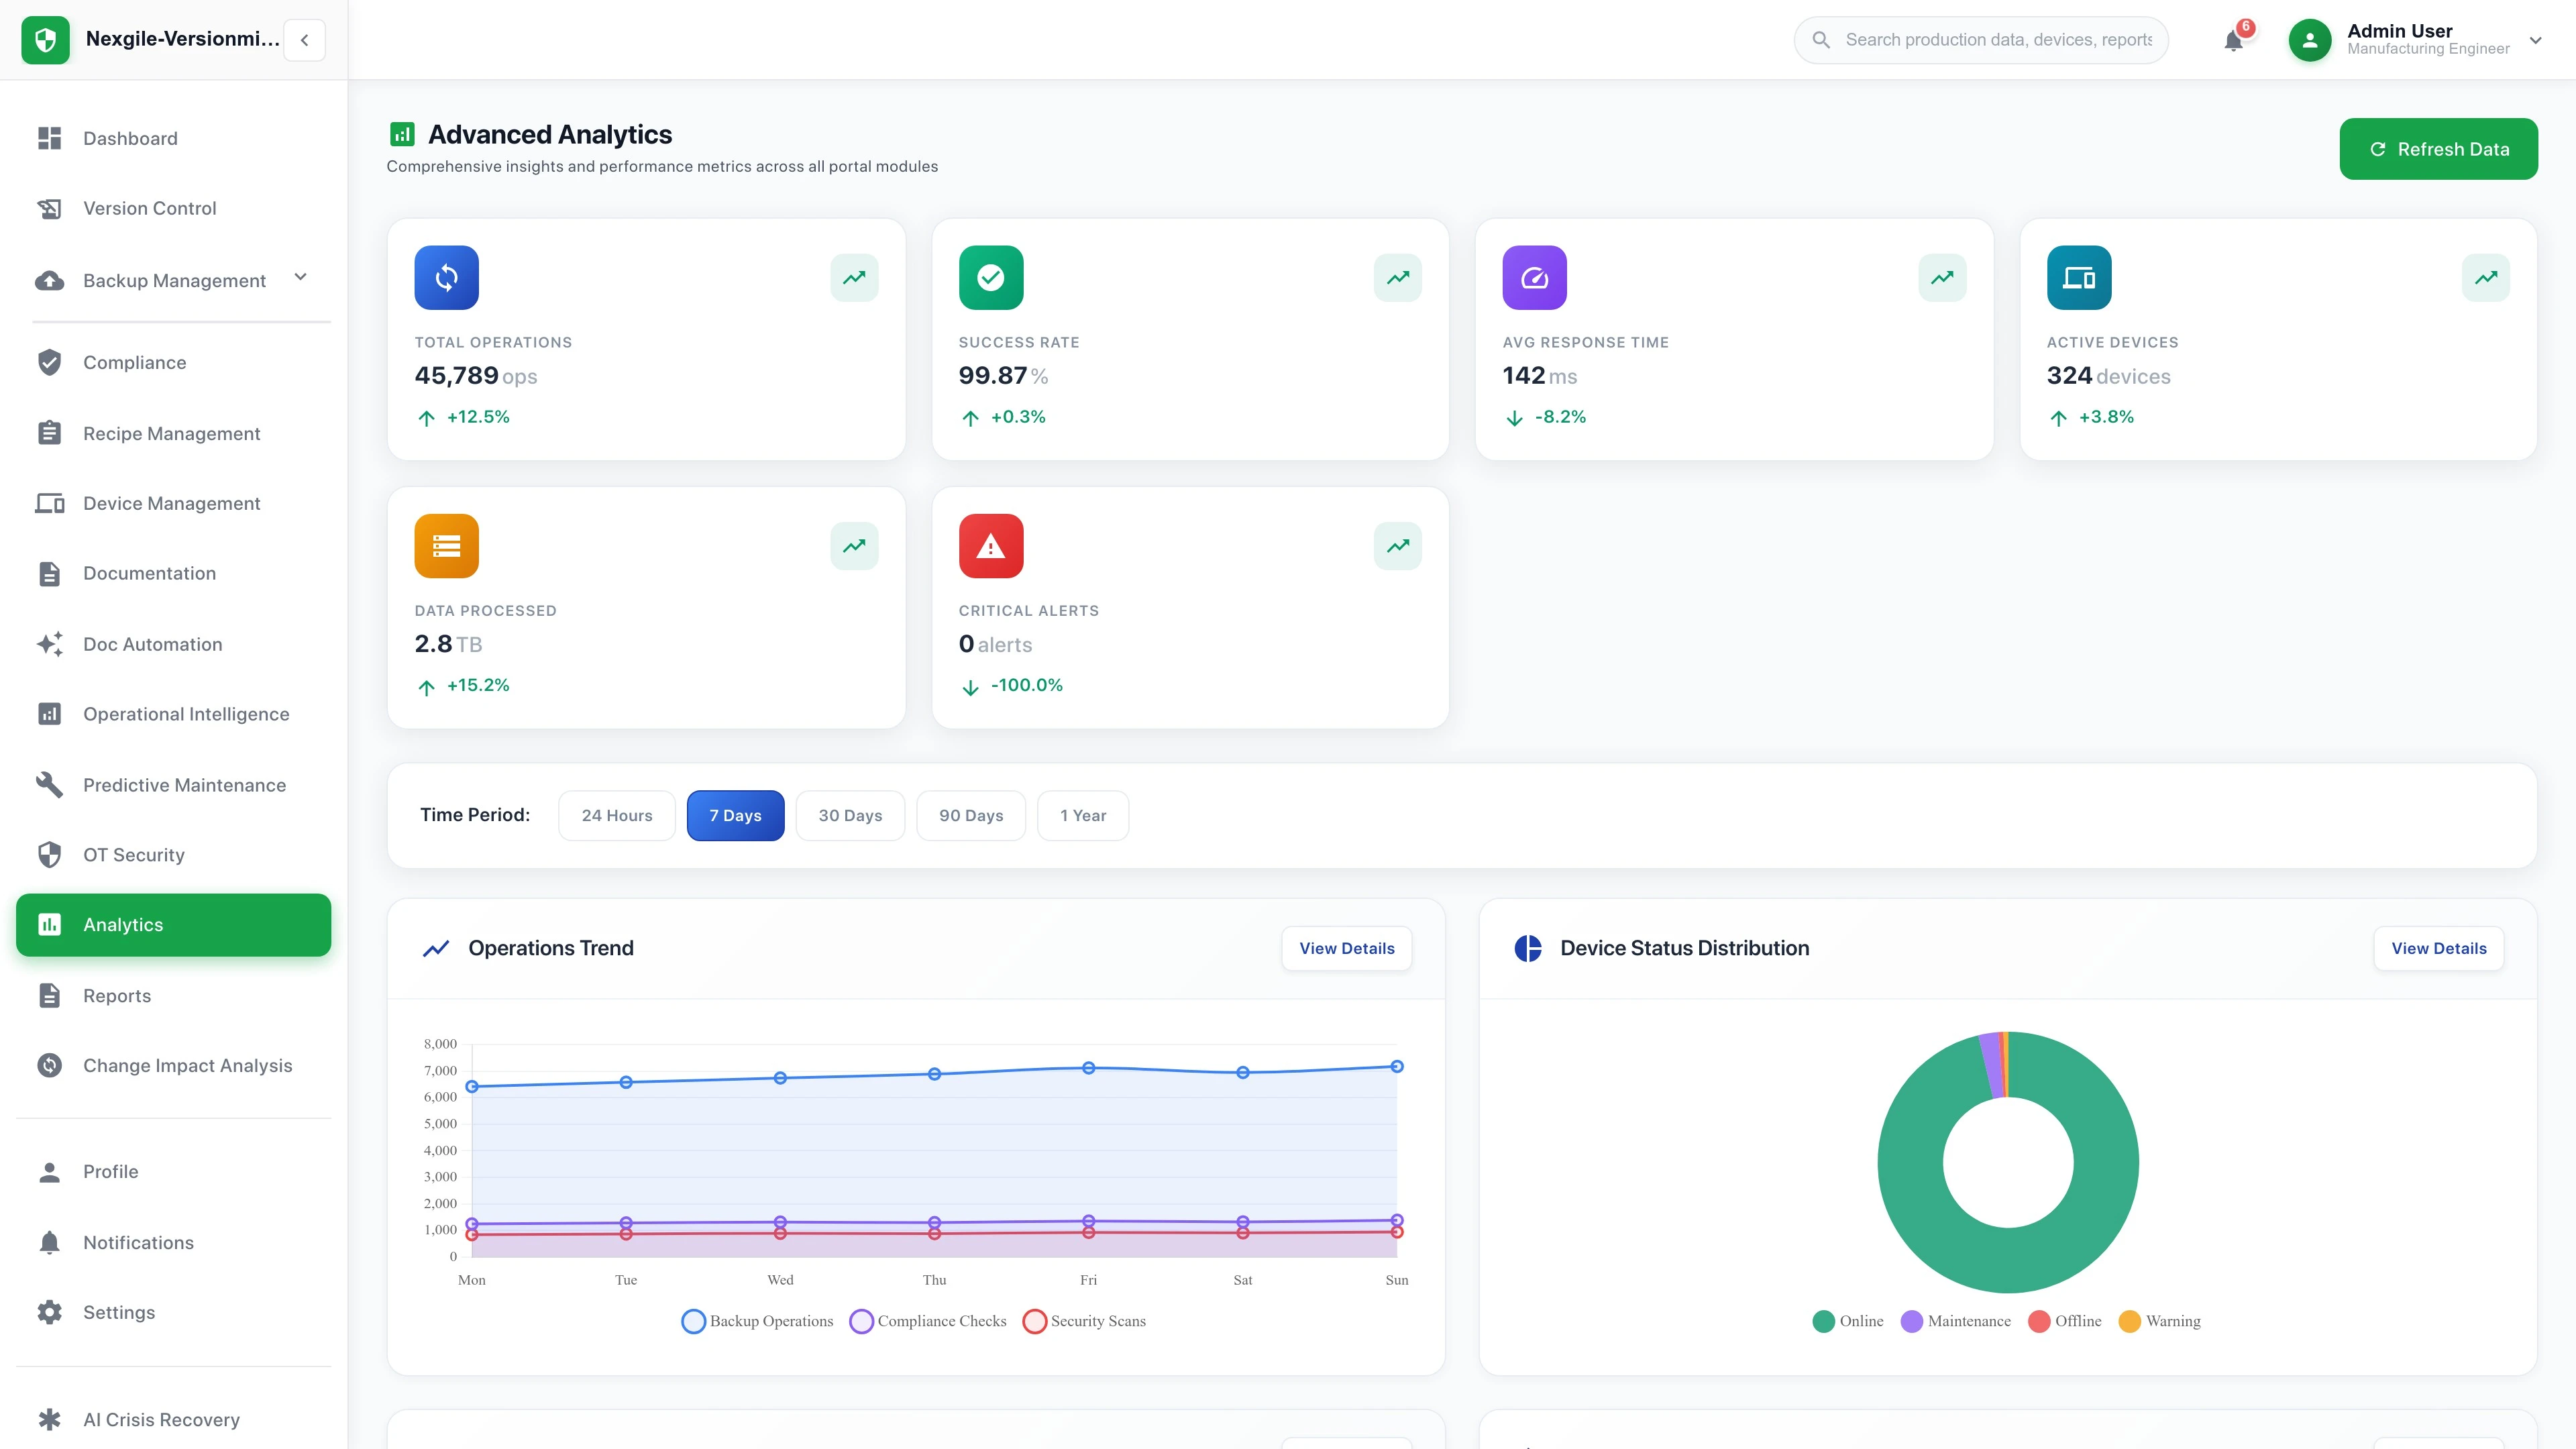Collapse the sidebar with the chevron button
Screen dimensions: 2576x1449
coord(304,40)
